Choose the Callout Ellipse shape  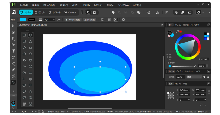tap(24, 91)
